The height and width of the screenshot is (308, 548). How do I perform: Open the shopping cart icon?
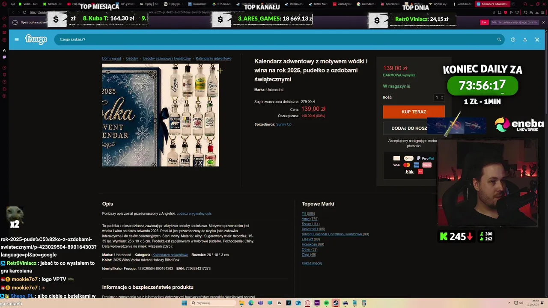pos(537,39)
